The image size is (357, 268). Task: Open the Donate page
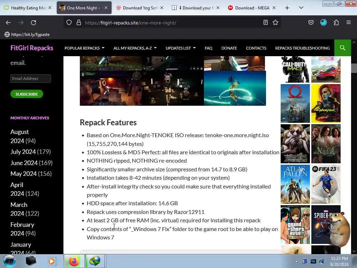(229, 48)
